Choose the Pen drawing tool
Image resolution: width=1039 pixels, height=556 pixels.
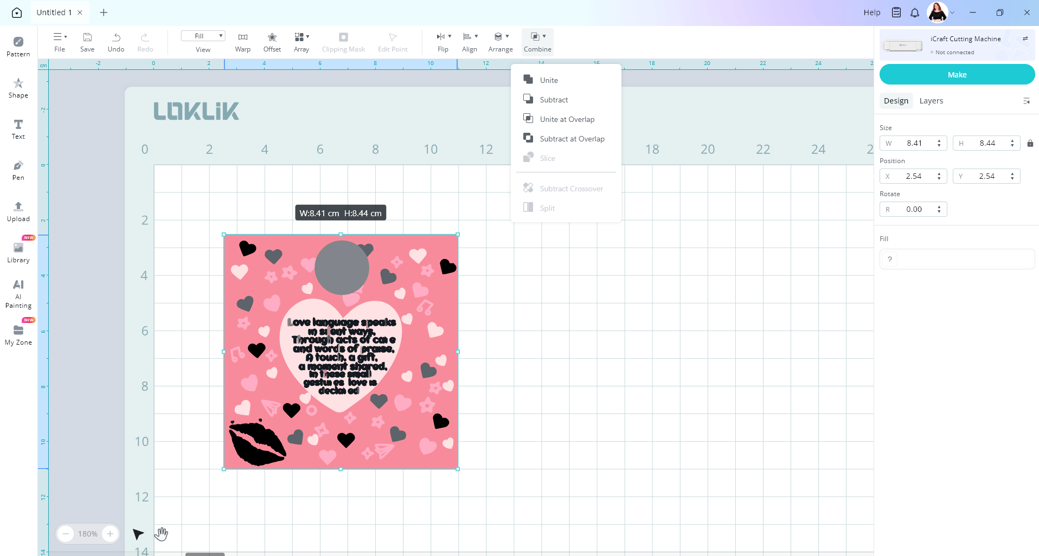[x=18, y=170]
